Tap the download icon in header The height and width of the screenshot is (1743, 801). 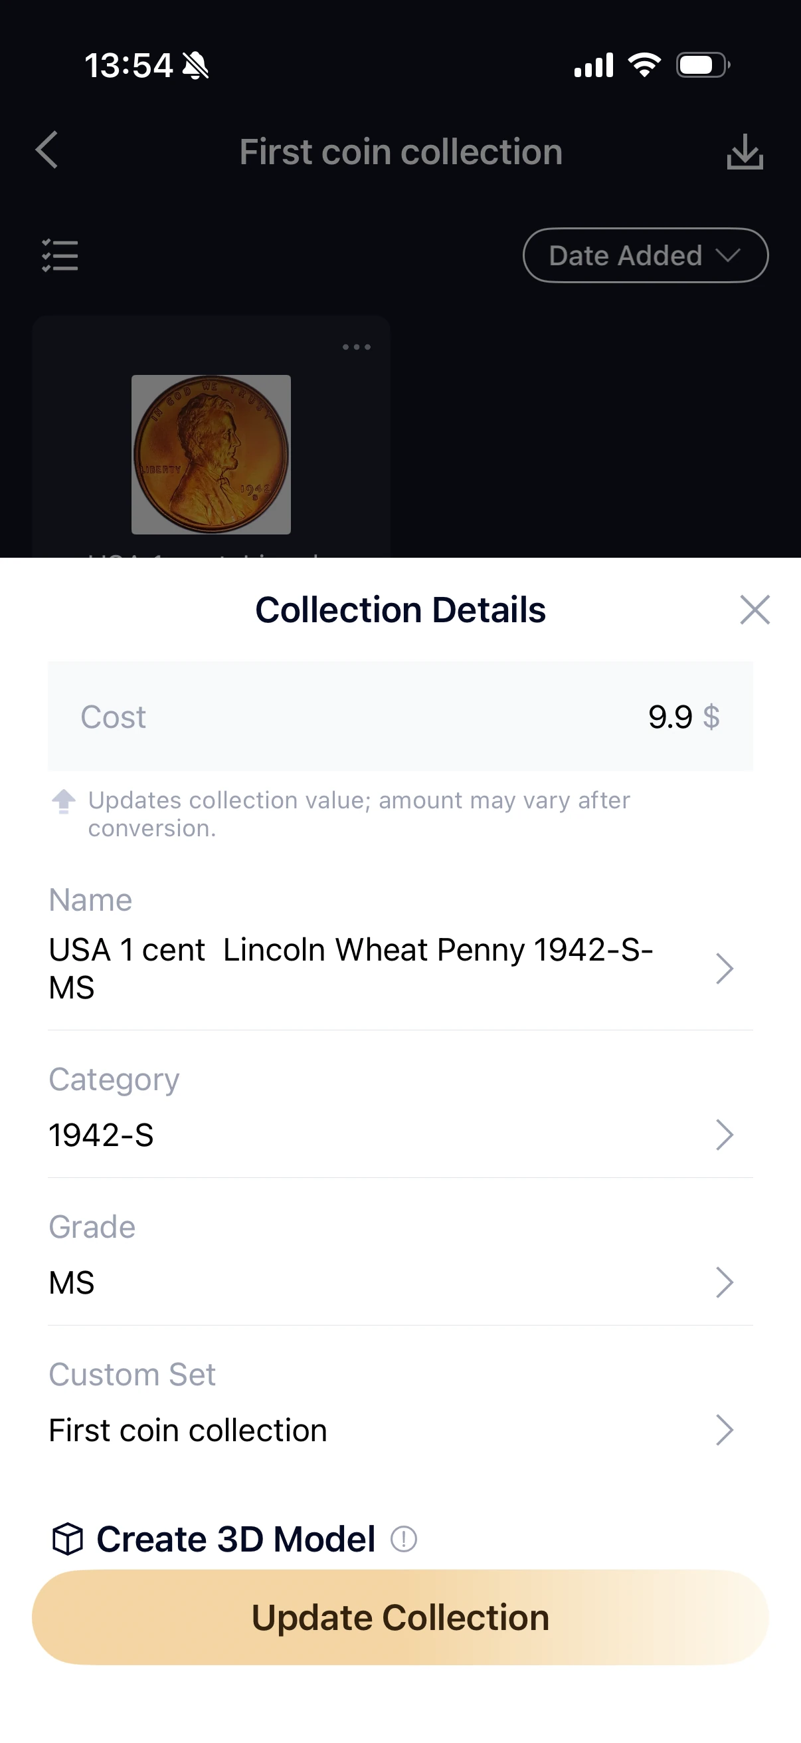(745, 152)
